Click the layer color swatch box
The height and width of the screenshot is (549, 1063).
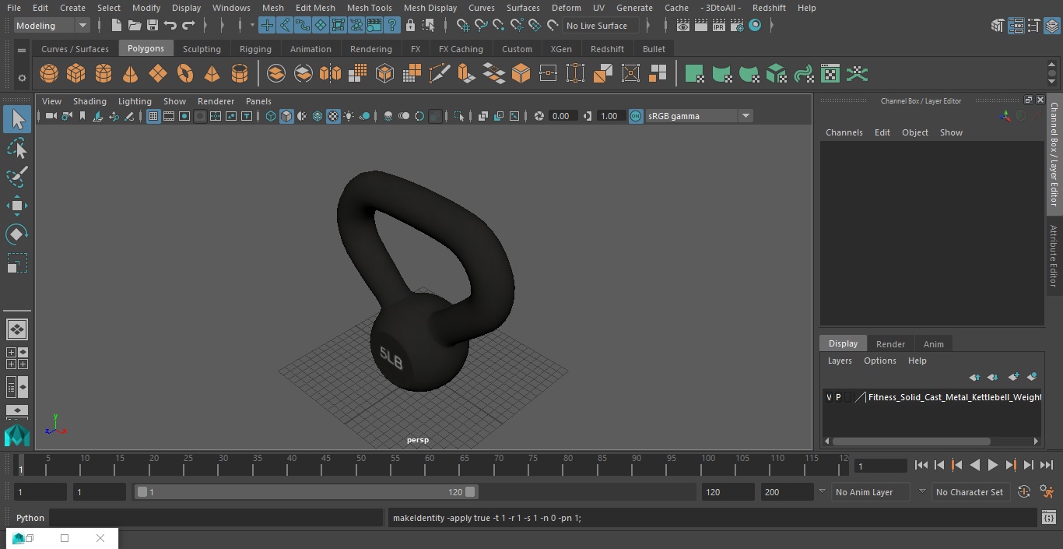(860, 397)
